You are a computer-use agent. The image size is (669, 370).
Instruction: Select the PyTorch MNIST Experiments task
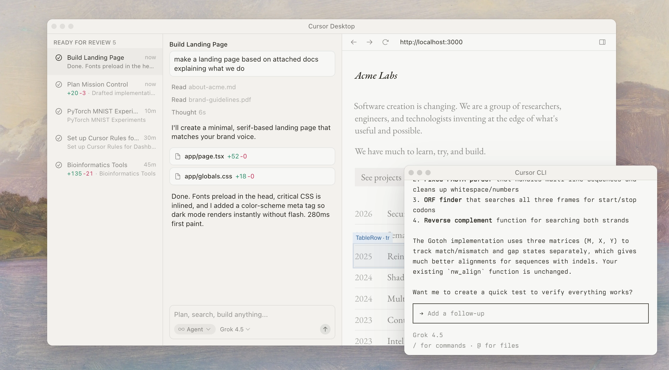click(x=105, y=116)
